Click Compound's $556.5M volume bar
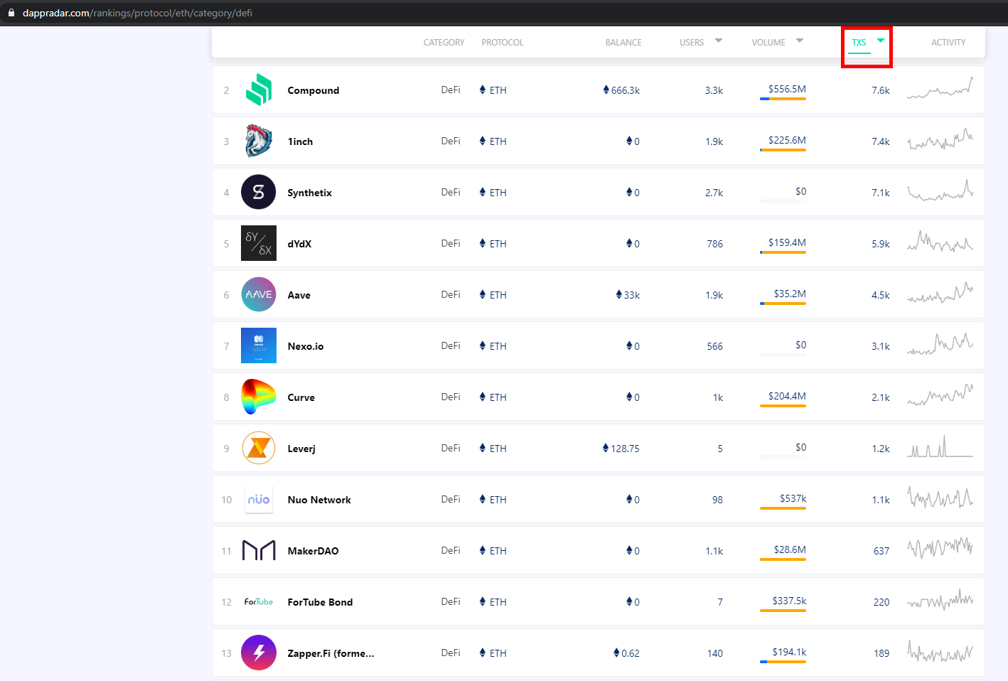The image size is (1008, 681). [783, 99]
